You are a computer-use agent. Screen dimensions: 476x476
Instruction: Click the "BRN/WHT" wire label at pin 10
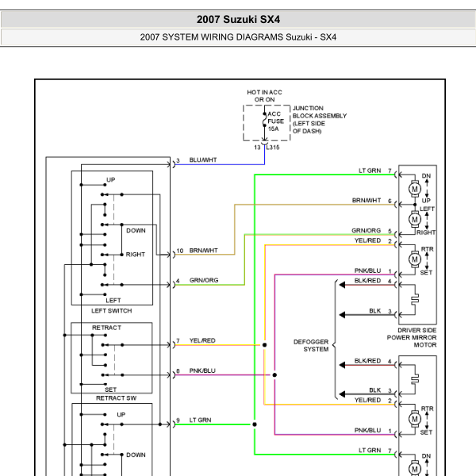(x=203, y=251)
